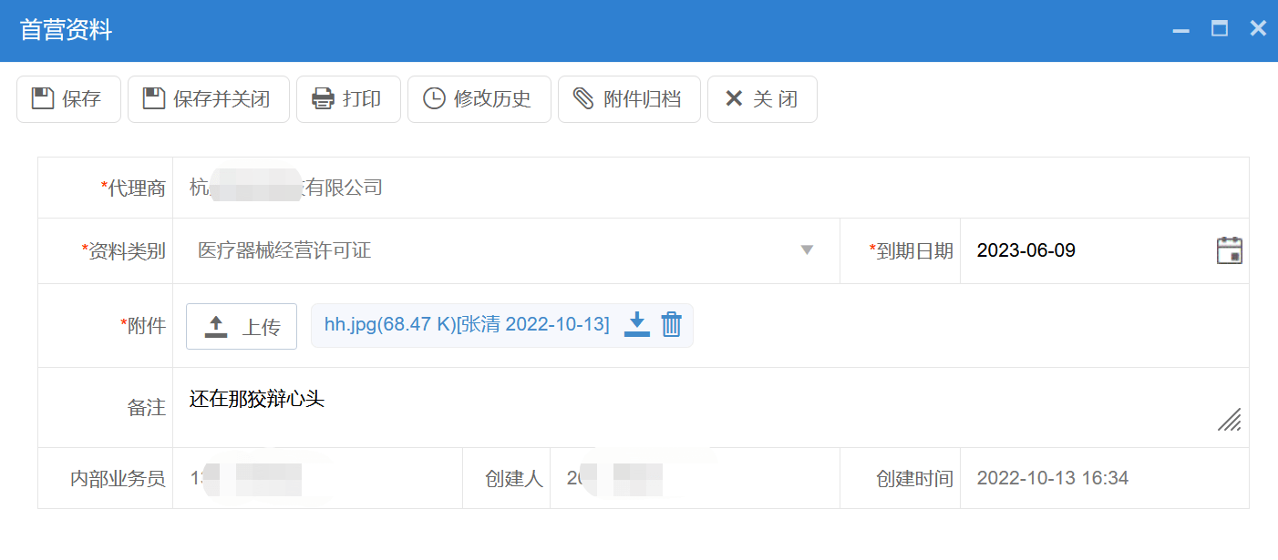Click the 保存 button
The width and height of the screenshot is (1278, 560).
[x=68, y=98]
